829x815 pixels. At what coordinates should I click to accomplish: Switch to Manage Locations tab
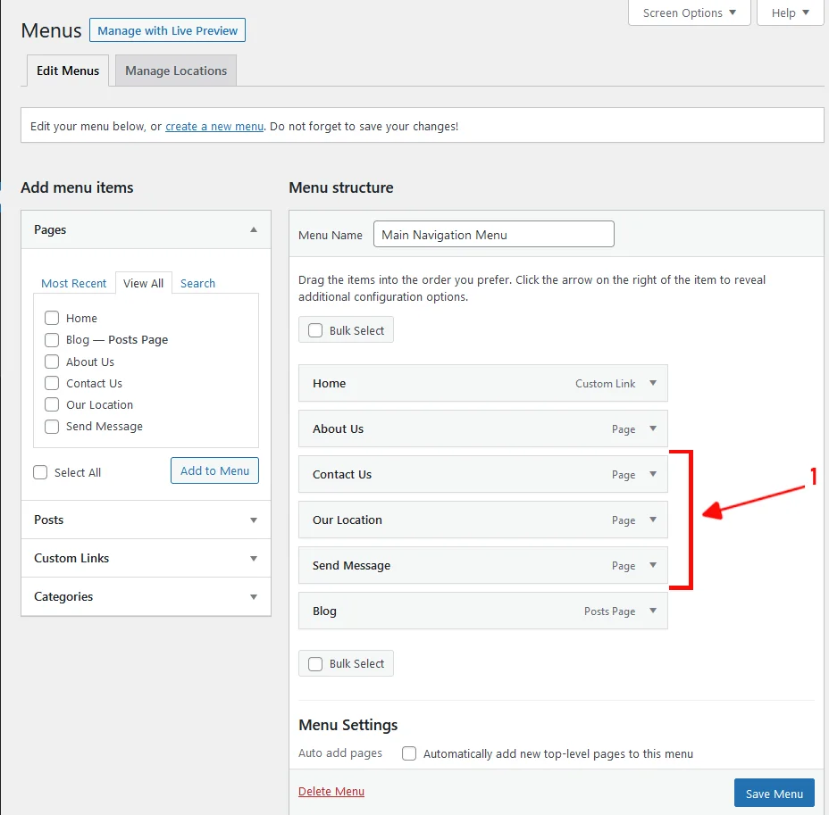pyautogui.click(x=176, y=71)
